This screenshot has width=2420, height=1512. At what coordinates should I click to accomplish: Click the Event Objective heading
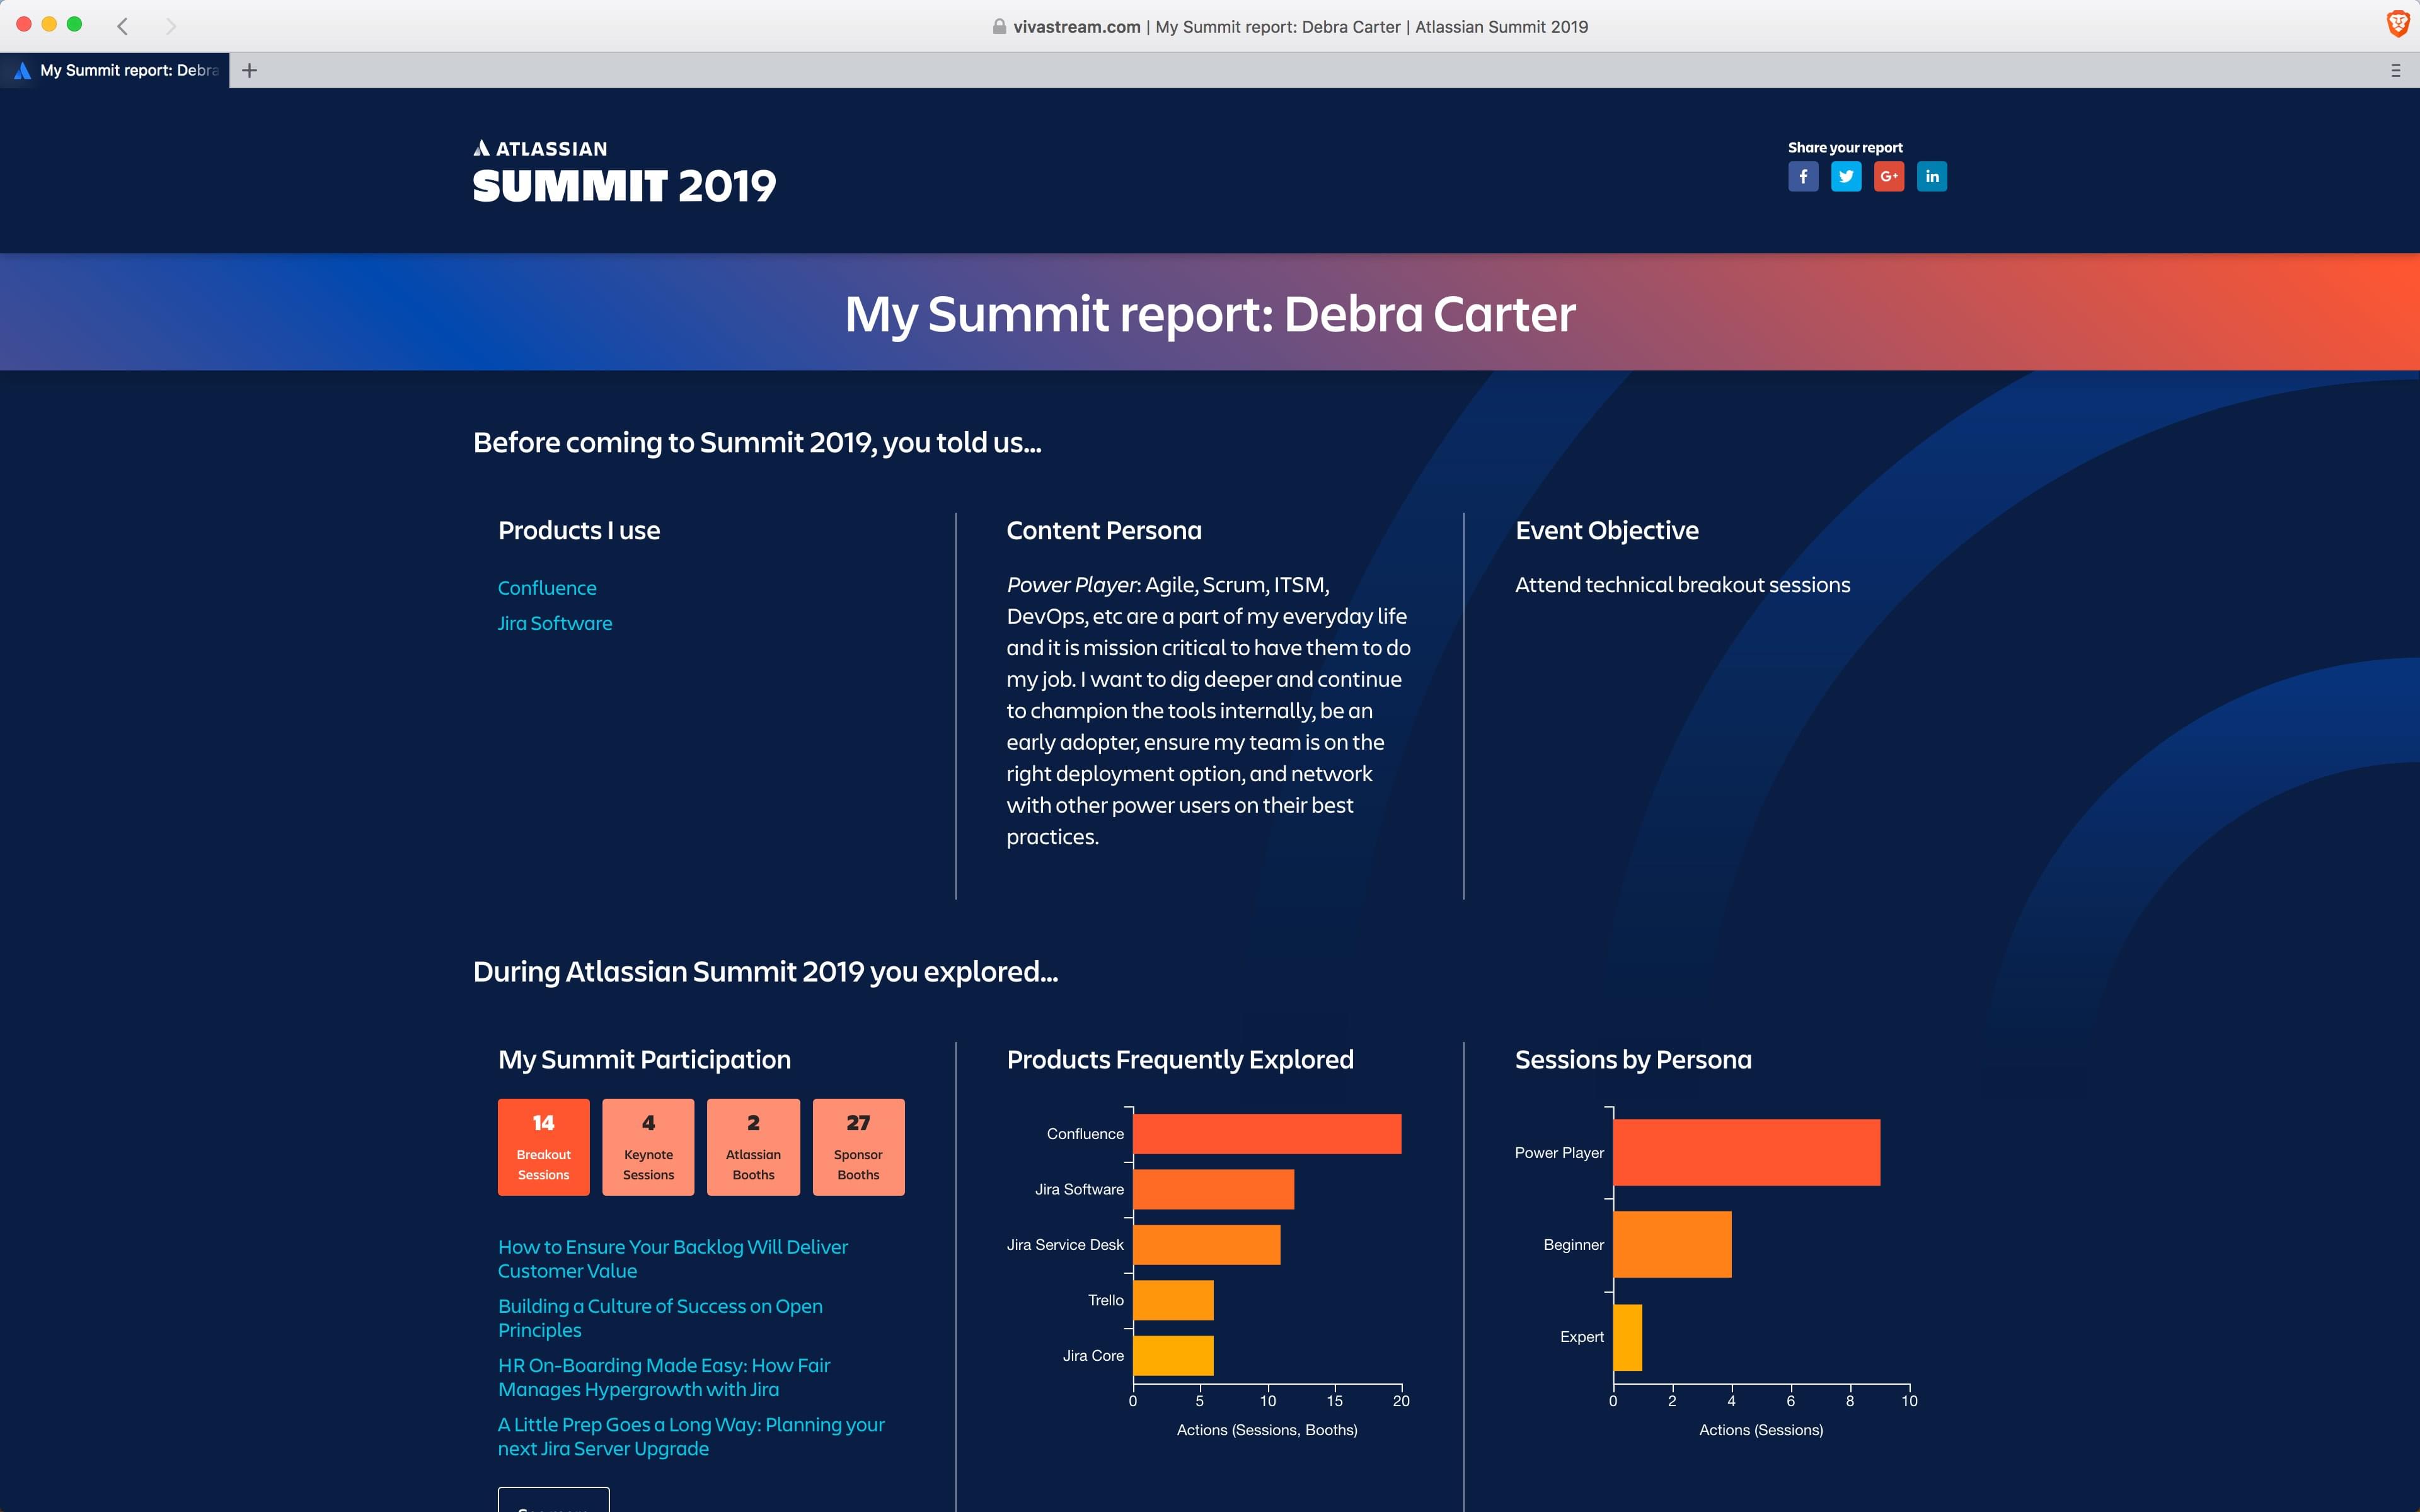1607,530
